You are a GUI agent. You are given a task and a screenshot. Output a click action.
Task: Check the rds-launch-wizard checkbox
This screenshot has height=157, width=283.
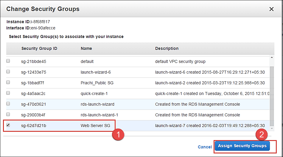pyautogui.click(x=8, y=104)
